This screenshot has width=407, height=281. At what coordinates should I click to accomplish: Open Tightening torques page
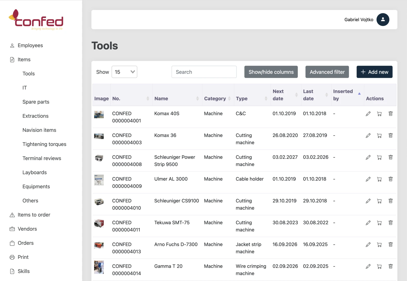(x=44, y=144)
